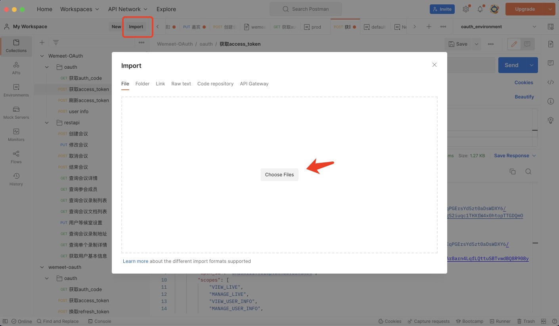The height and width of the screenshot is (326, 559).
Task: Switch to the API Gateway tab
Action: 254,84
